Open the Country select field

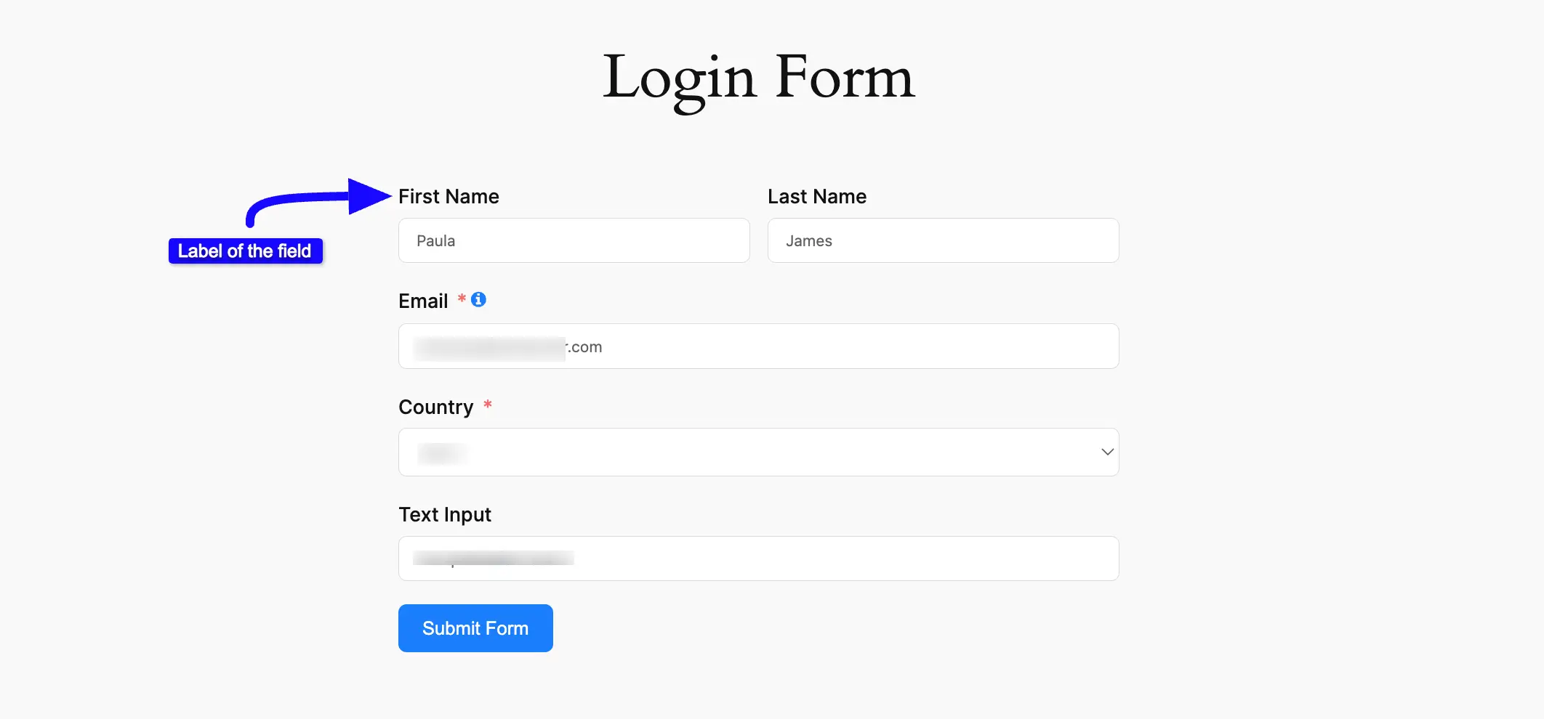pos(758,452)
